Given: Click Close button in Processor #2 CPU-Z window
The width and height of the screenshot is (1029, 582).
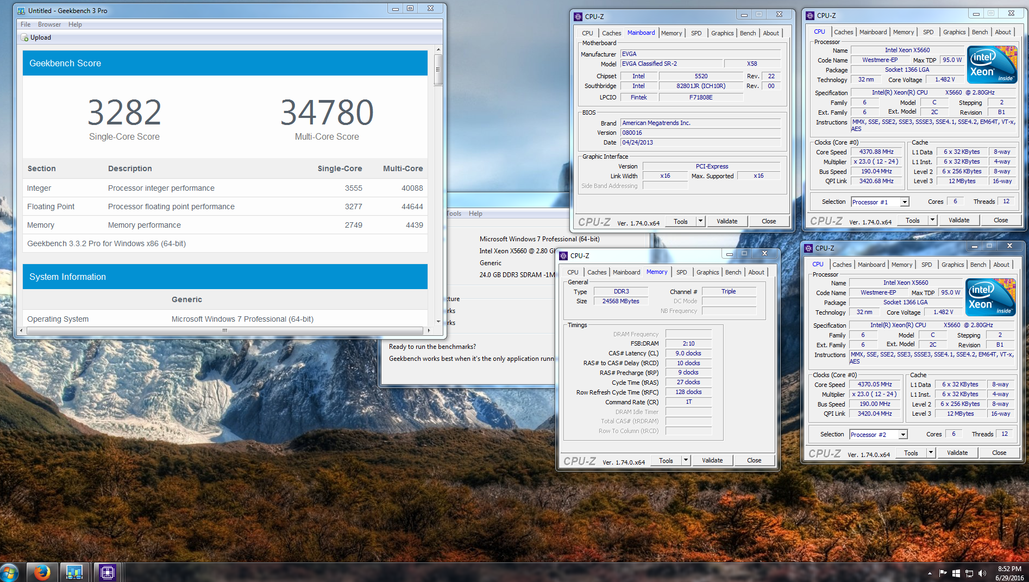Looking at the screenshot, I should (999, 453).
